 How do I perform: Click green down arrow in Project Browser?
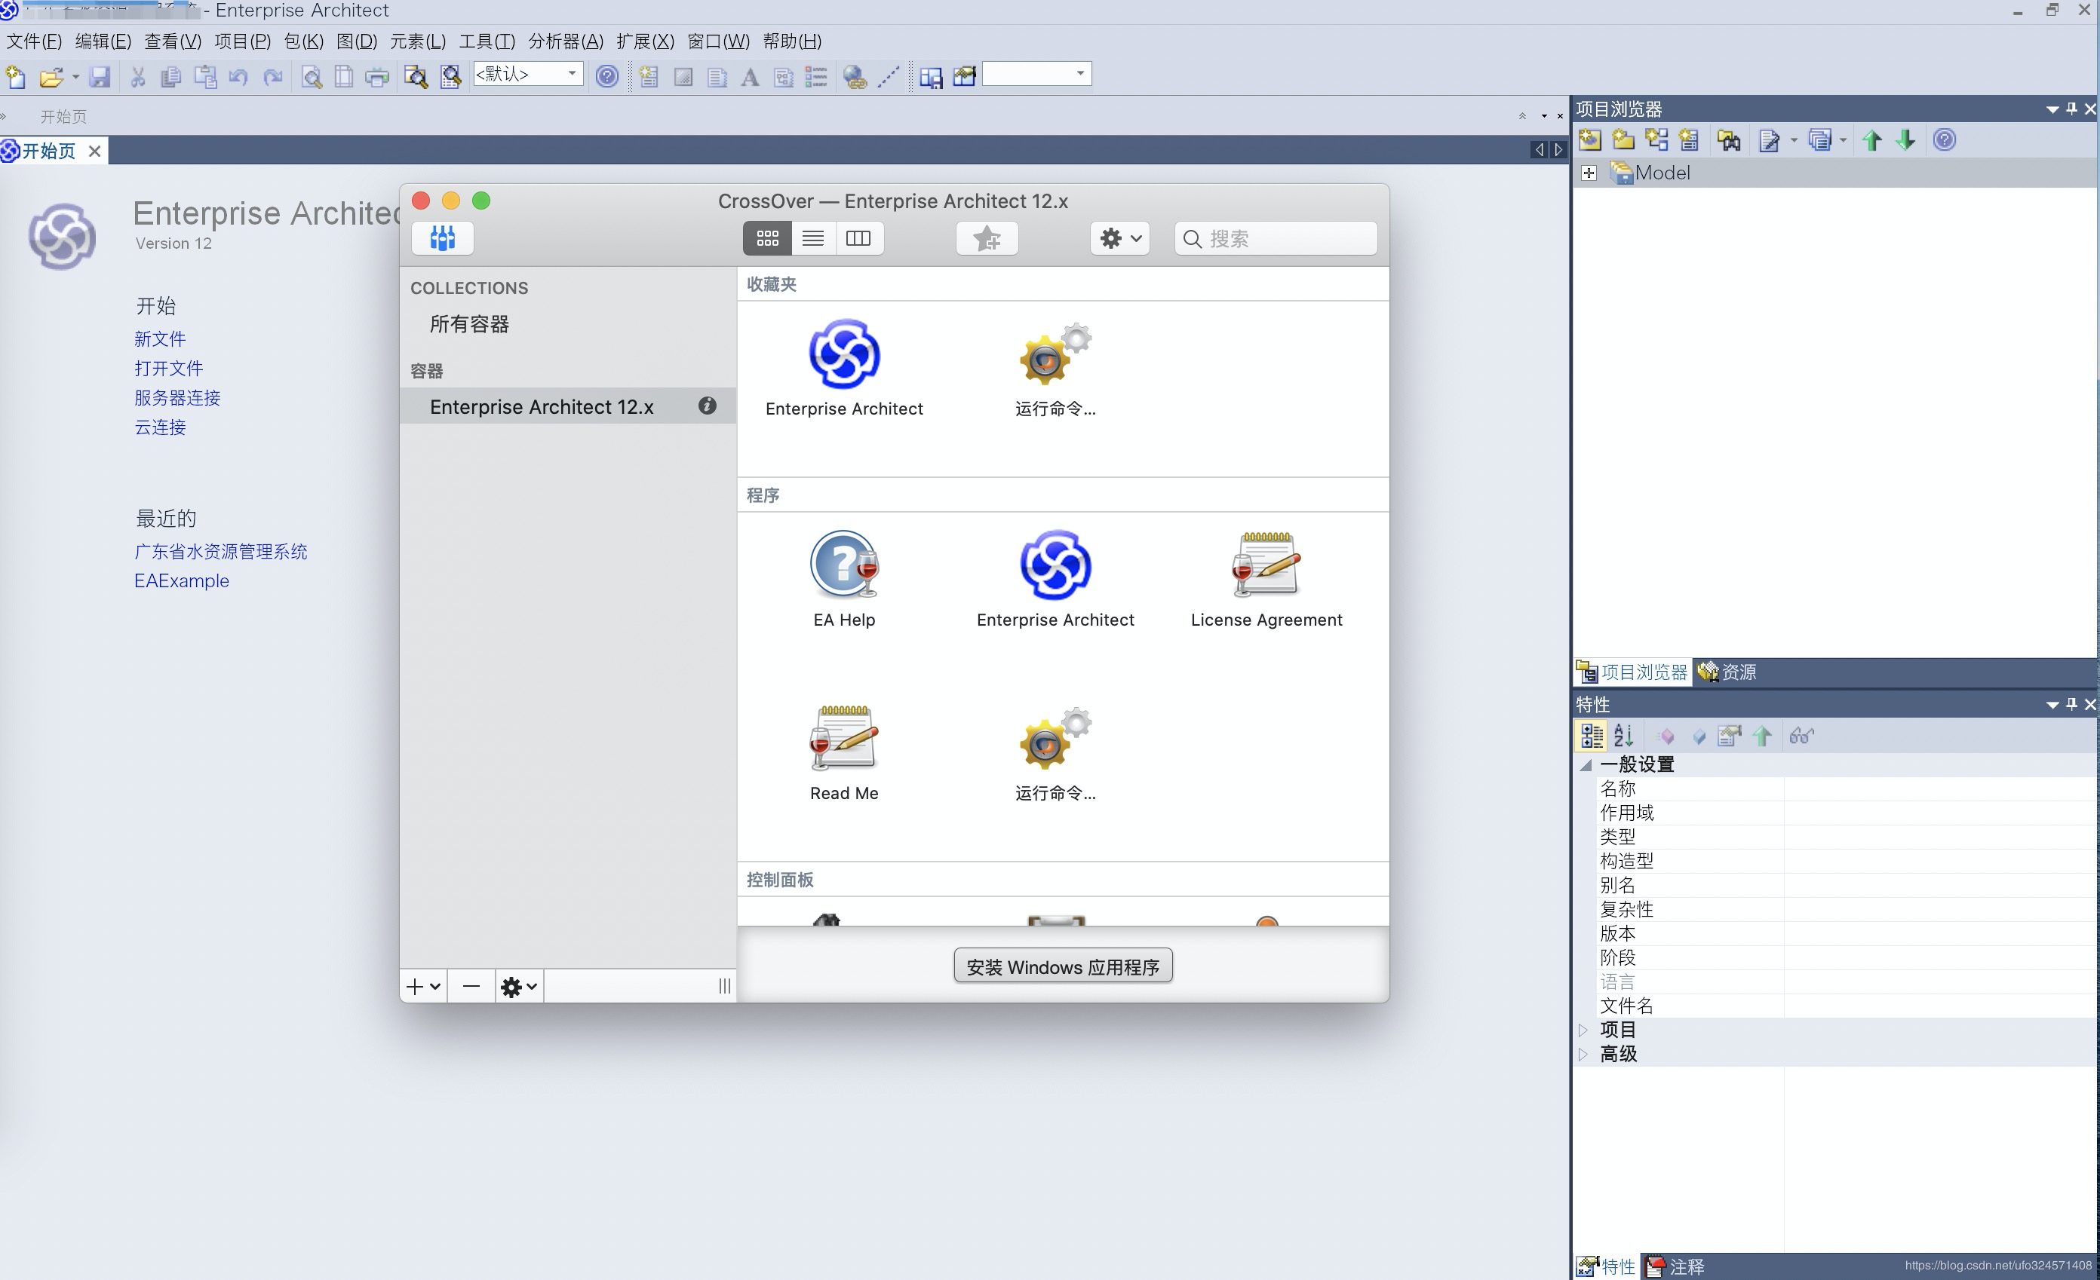(x=1905, y=140)
